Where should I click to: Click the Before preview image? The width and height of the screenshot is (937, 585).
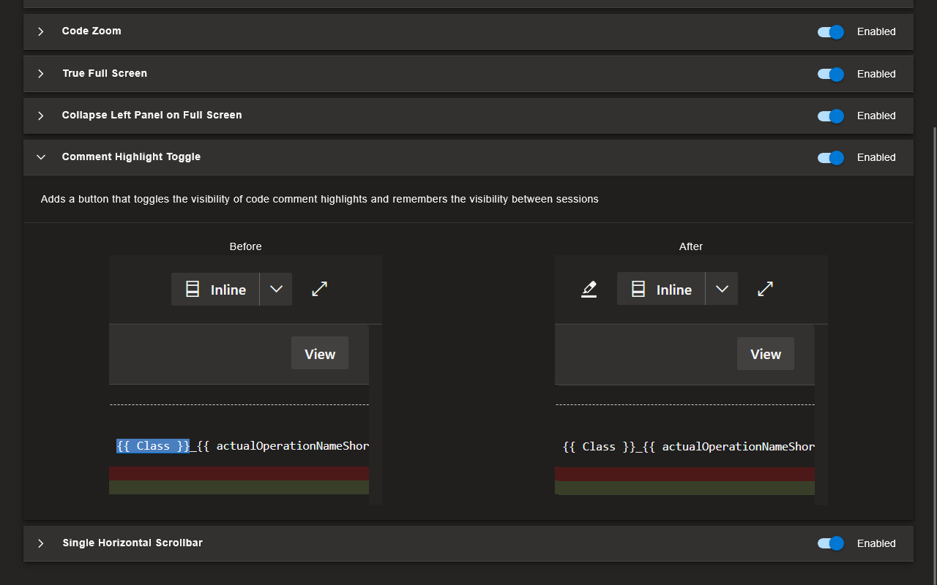[x=245, y=380]
